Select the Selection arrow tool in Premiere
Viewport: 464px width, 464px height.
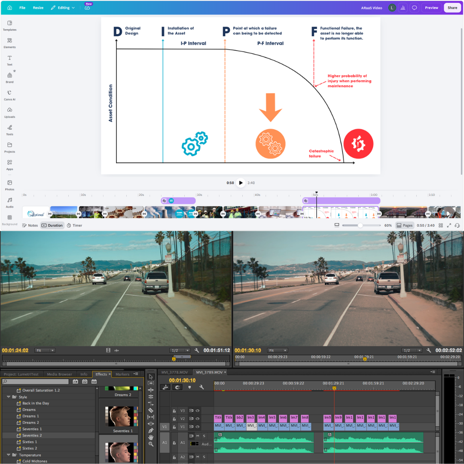click(x=151, y=377)
